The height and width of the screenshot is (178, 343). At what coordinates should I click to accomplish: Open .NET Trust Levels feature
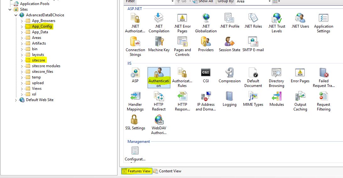[277, 23]
